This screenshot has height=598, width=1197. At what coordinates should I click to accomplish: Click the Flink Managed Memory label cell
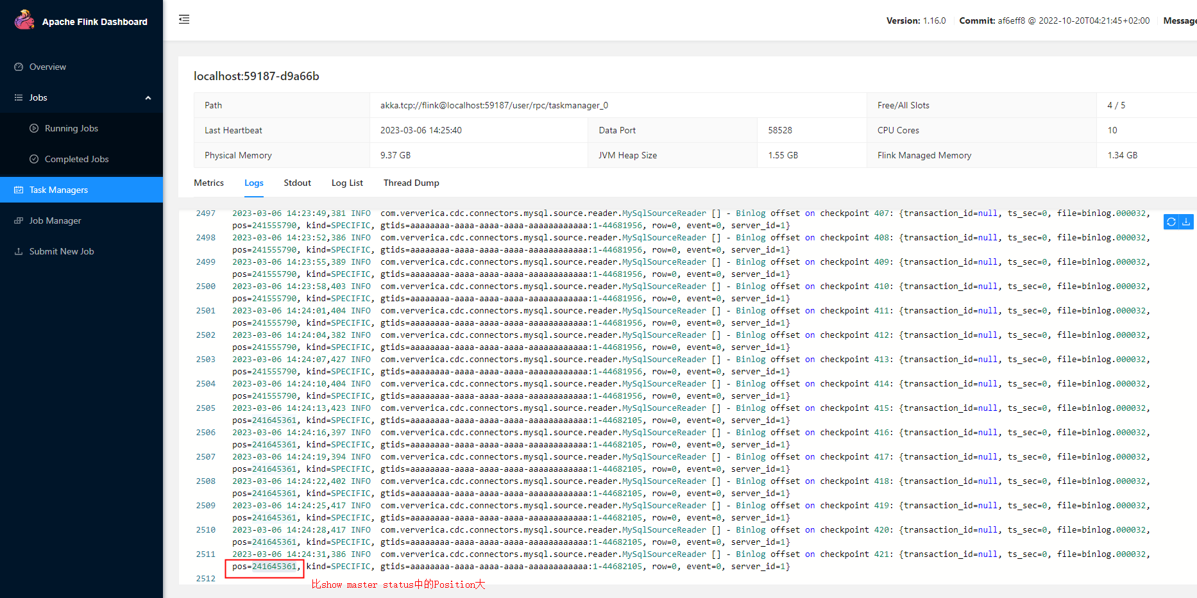pyautogui.click(x=981, y=155)
